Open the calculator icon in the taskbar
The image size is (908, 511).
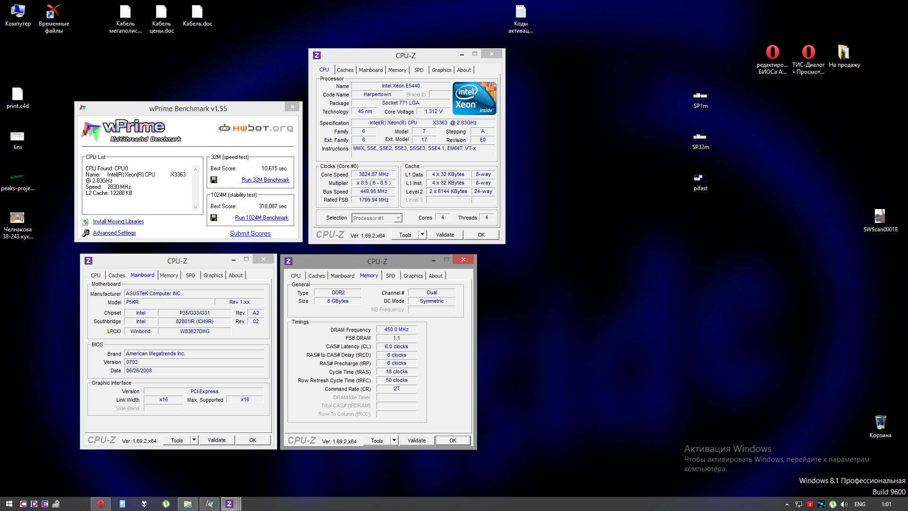pos(122,504)
